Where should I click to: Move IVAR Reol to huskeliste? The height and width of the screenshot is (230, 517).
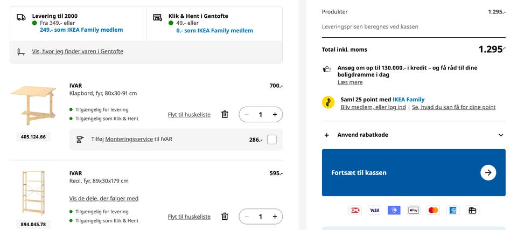tap(189, 217)
